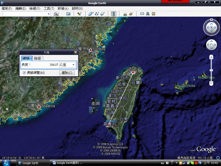Click the print icon in toolbar

click(148, 14)
